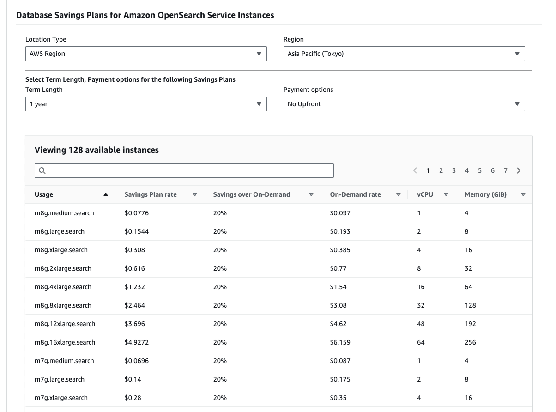Go to page 7 of instances
Image resolution: width=556 pixels, height=412 pixels.
tap(506, 170)
